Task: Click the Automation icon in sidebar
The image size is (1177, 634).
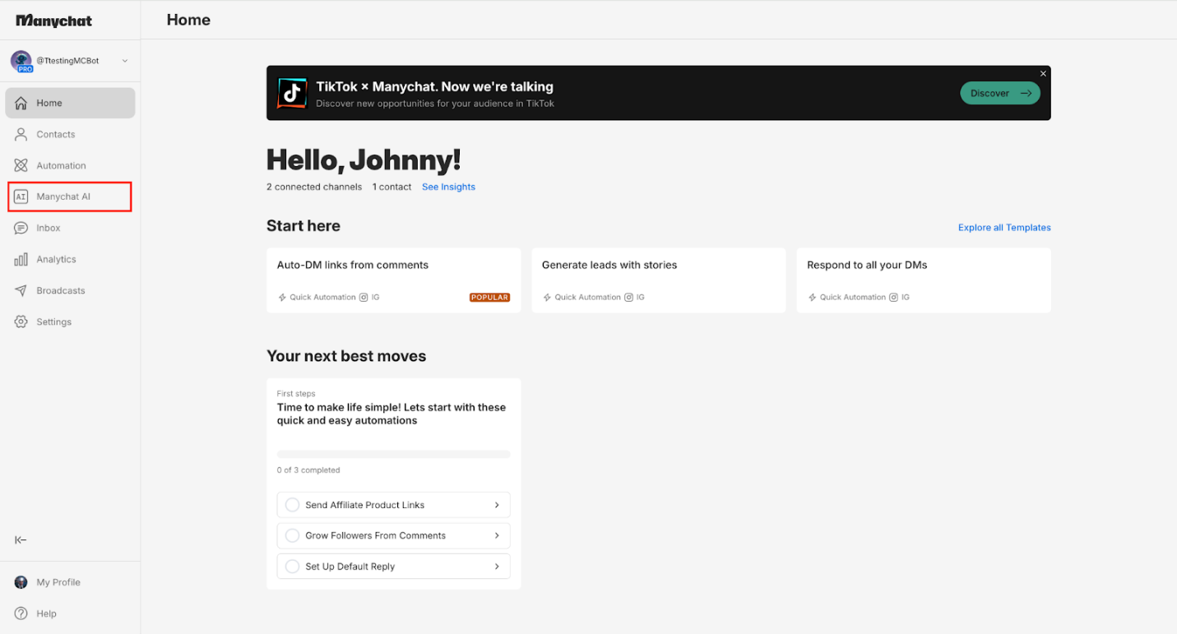Action: [21, 165]
